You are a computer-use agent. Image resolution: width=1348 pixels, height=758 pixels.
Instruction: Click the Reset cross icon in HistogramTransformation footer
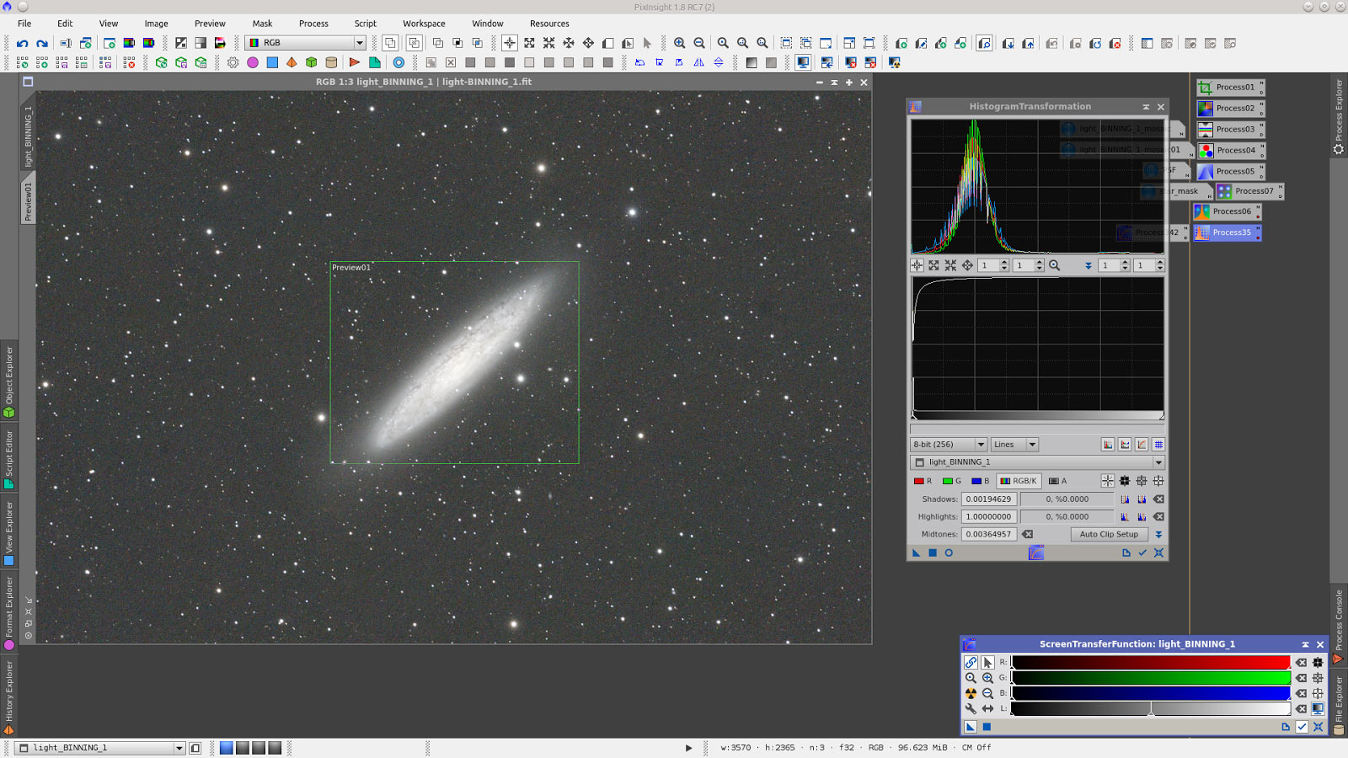1158,552
